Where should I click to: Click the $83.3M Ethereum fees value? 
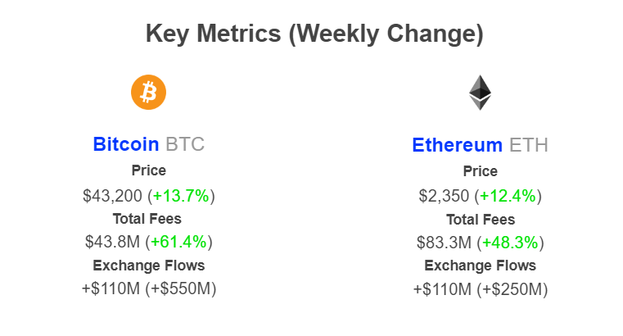point(444,243)
